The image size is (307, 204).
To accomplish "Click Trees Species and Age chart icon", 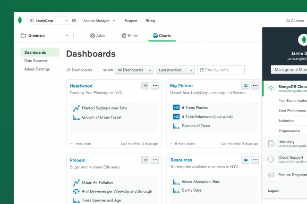I will point(77,200).
